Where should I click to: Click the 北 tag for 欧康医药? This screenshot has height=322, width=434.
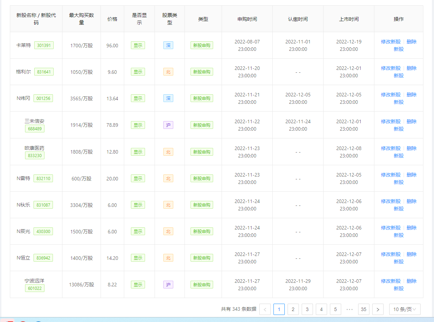coord(168,152)
